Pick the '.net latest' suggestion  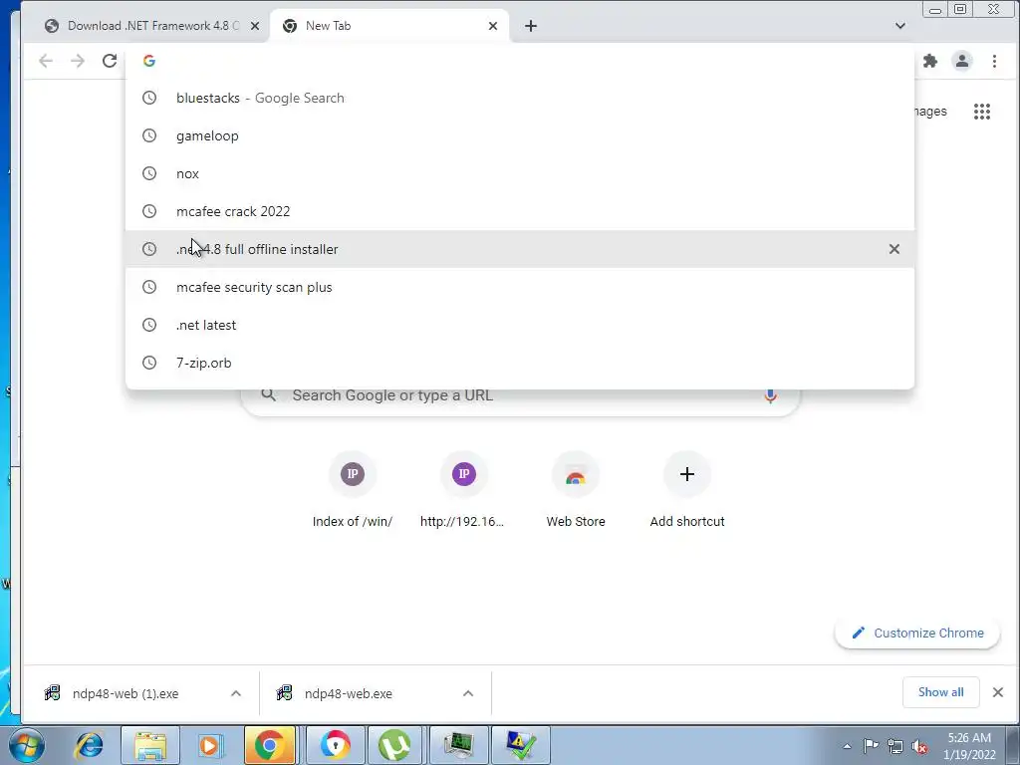520,324
